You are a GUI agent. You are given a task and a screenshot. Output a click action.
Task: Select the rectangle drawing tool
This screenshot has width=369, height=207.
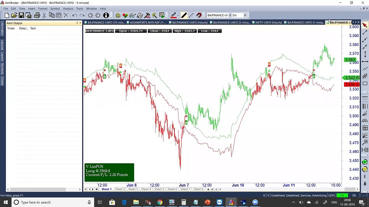click(x=365, y=83)
